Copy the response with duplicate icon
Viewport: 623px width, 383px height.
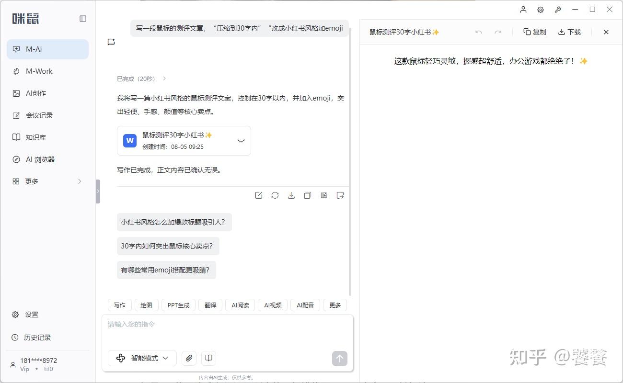pos(308,195)
